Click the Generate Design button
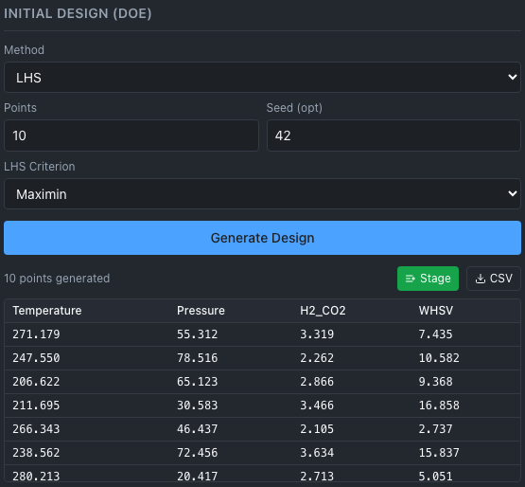 point(262,238)
